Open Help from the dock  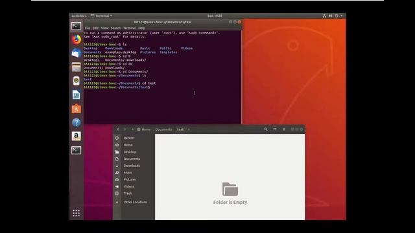point(77,122)
